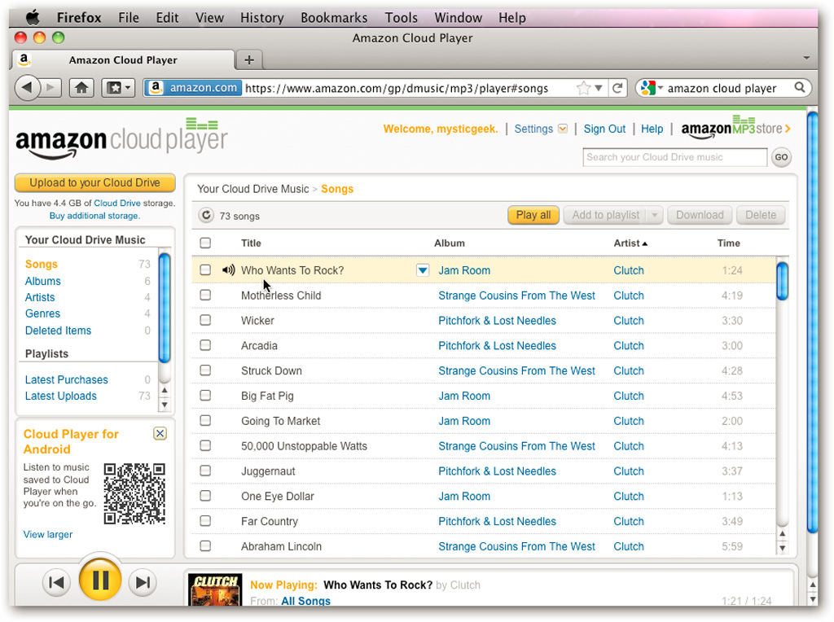Click the refresh icon beside 73 songs
Screen dimensions: 834x622
(x=206, y=215)
